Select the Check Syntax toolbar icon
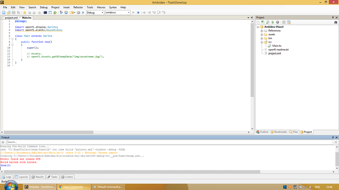Viewport: 339px width, 190px height. (x=61, y=12)
